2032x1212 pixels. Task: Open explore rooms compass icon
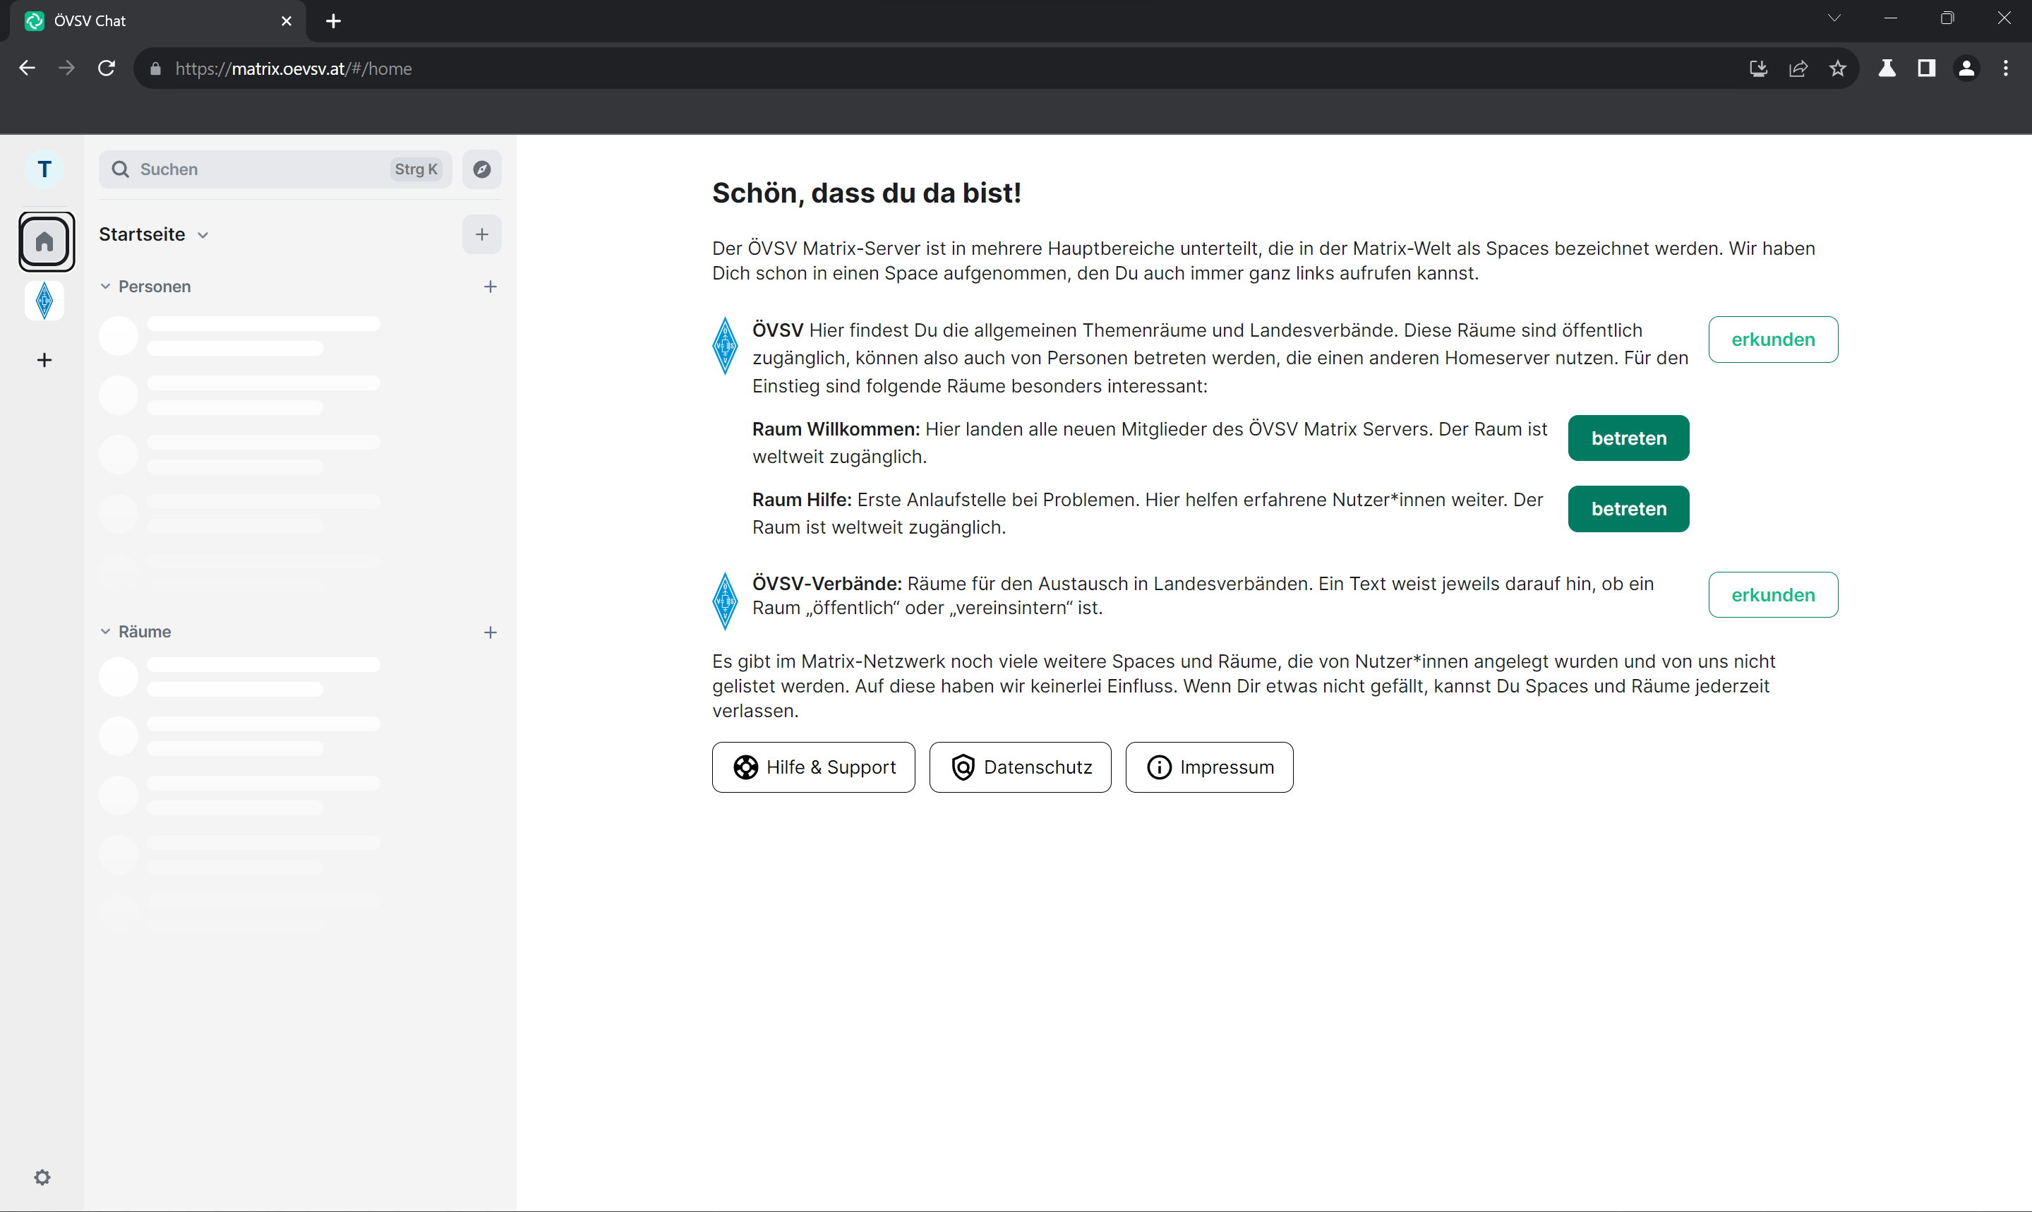tap(481, 169)
